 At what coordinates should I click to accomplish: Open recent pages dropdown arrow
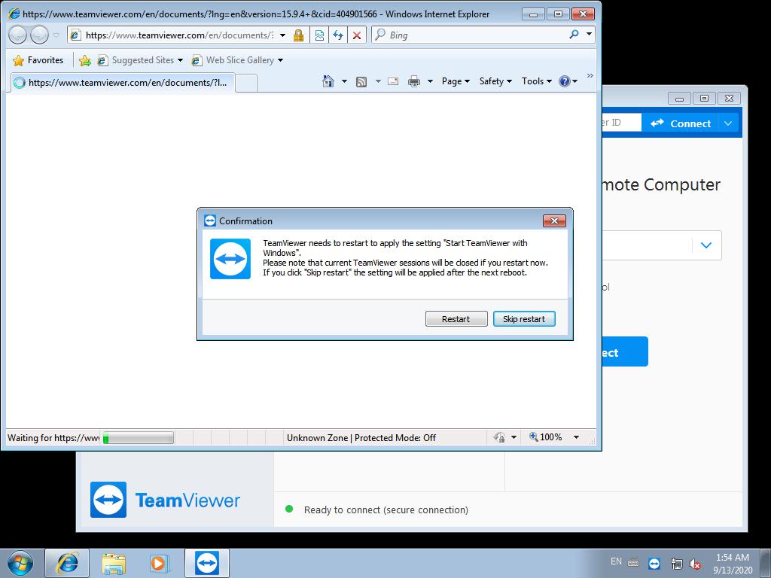(x=56, y=35)
